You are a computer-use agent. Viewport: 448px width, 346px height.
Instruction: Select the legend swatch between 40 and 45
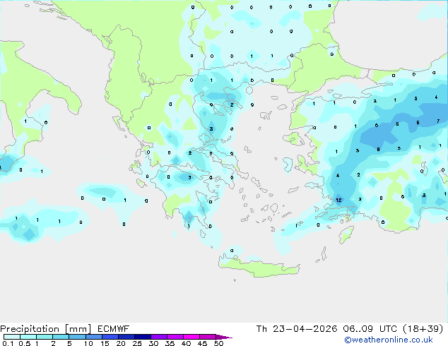tap(191, 337)
